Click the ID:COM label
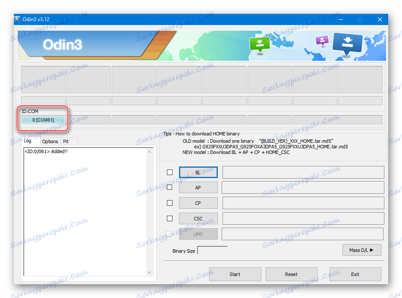Viewport: 402px width, 298px height. click(30, 111)
